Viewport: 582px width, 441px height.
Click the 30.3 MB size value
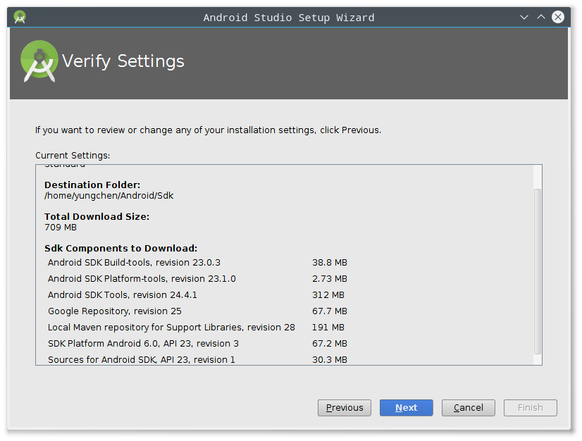point(330,360)
